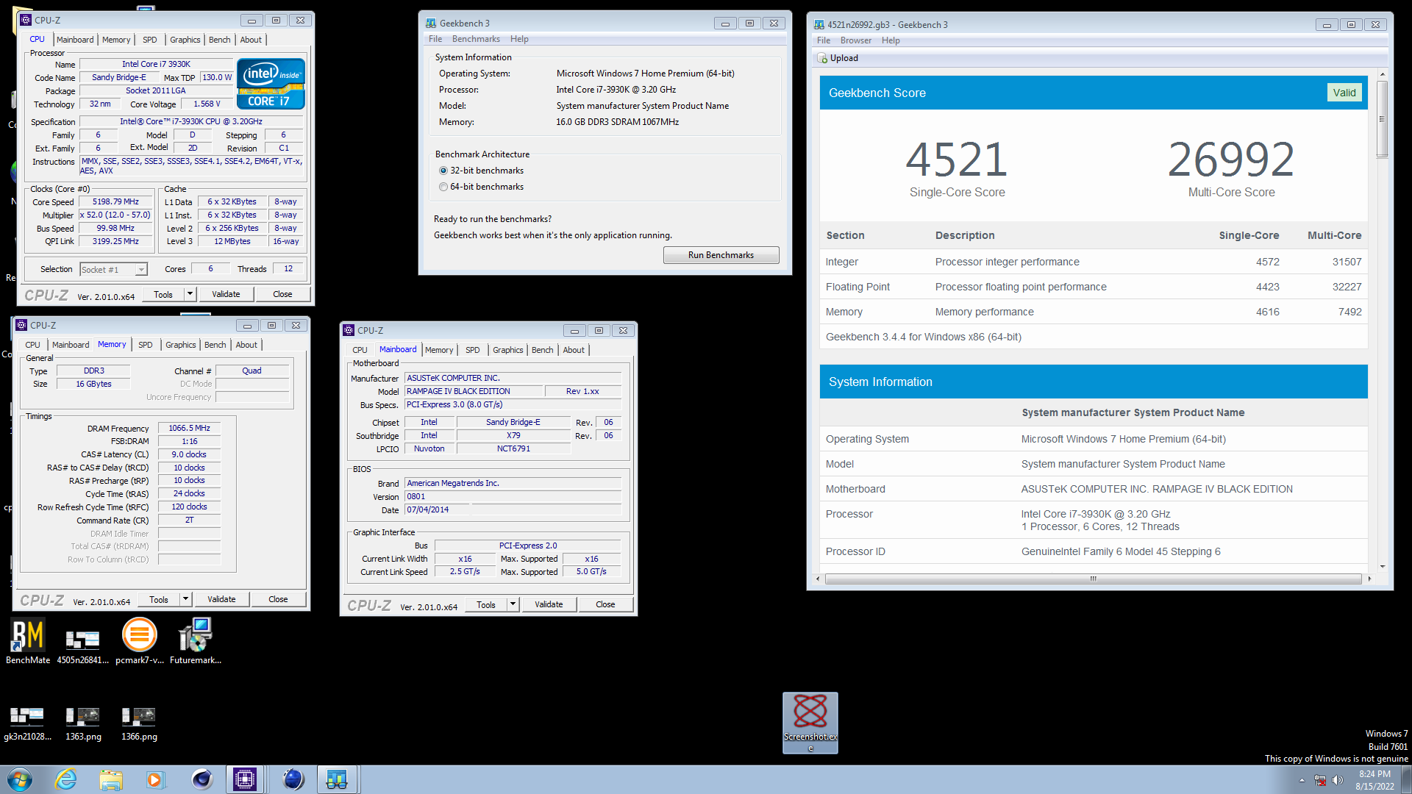The height and width of the screenshot is (794, 1412).
Task: Launch Windows Media Player from taskbar
Action: point(155,779)
